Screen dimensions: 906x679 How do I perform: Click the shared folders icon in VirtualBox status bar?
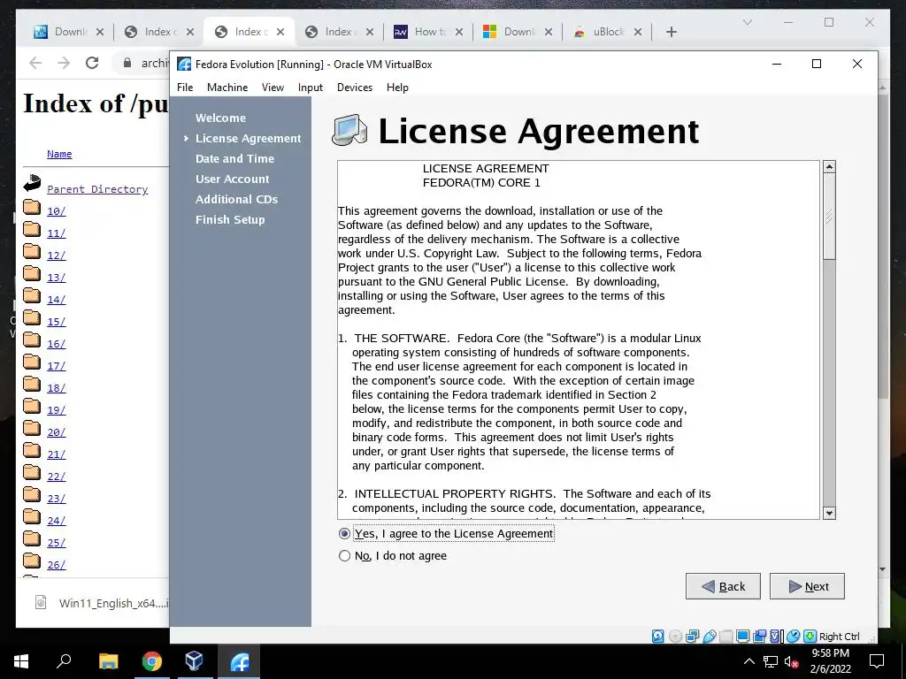[x=726, y=637]
